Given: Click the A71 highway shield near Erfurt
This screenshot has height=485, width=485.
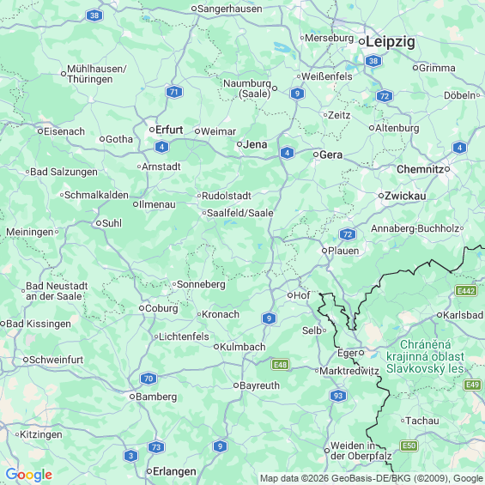Looking at the screenshot, I should (x=174, y=92).
